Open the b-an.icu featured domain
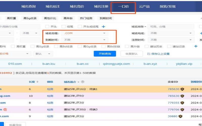 tap(49, 64)
